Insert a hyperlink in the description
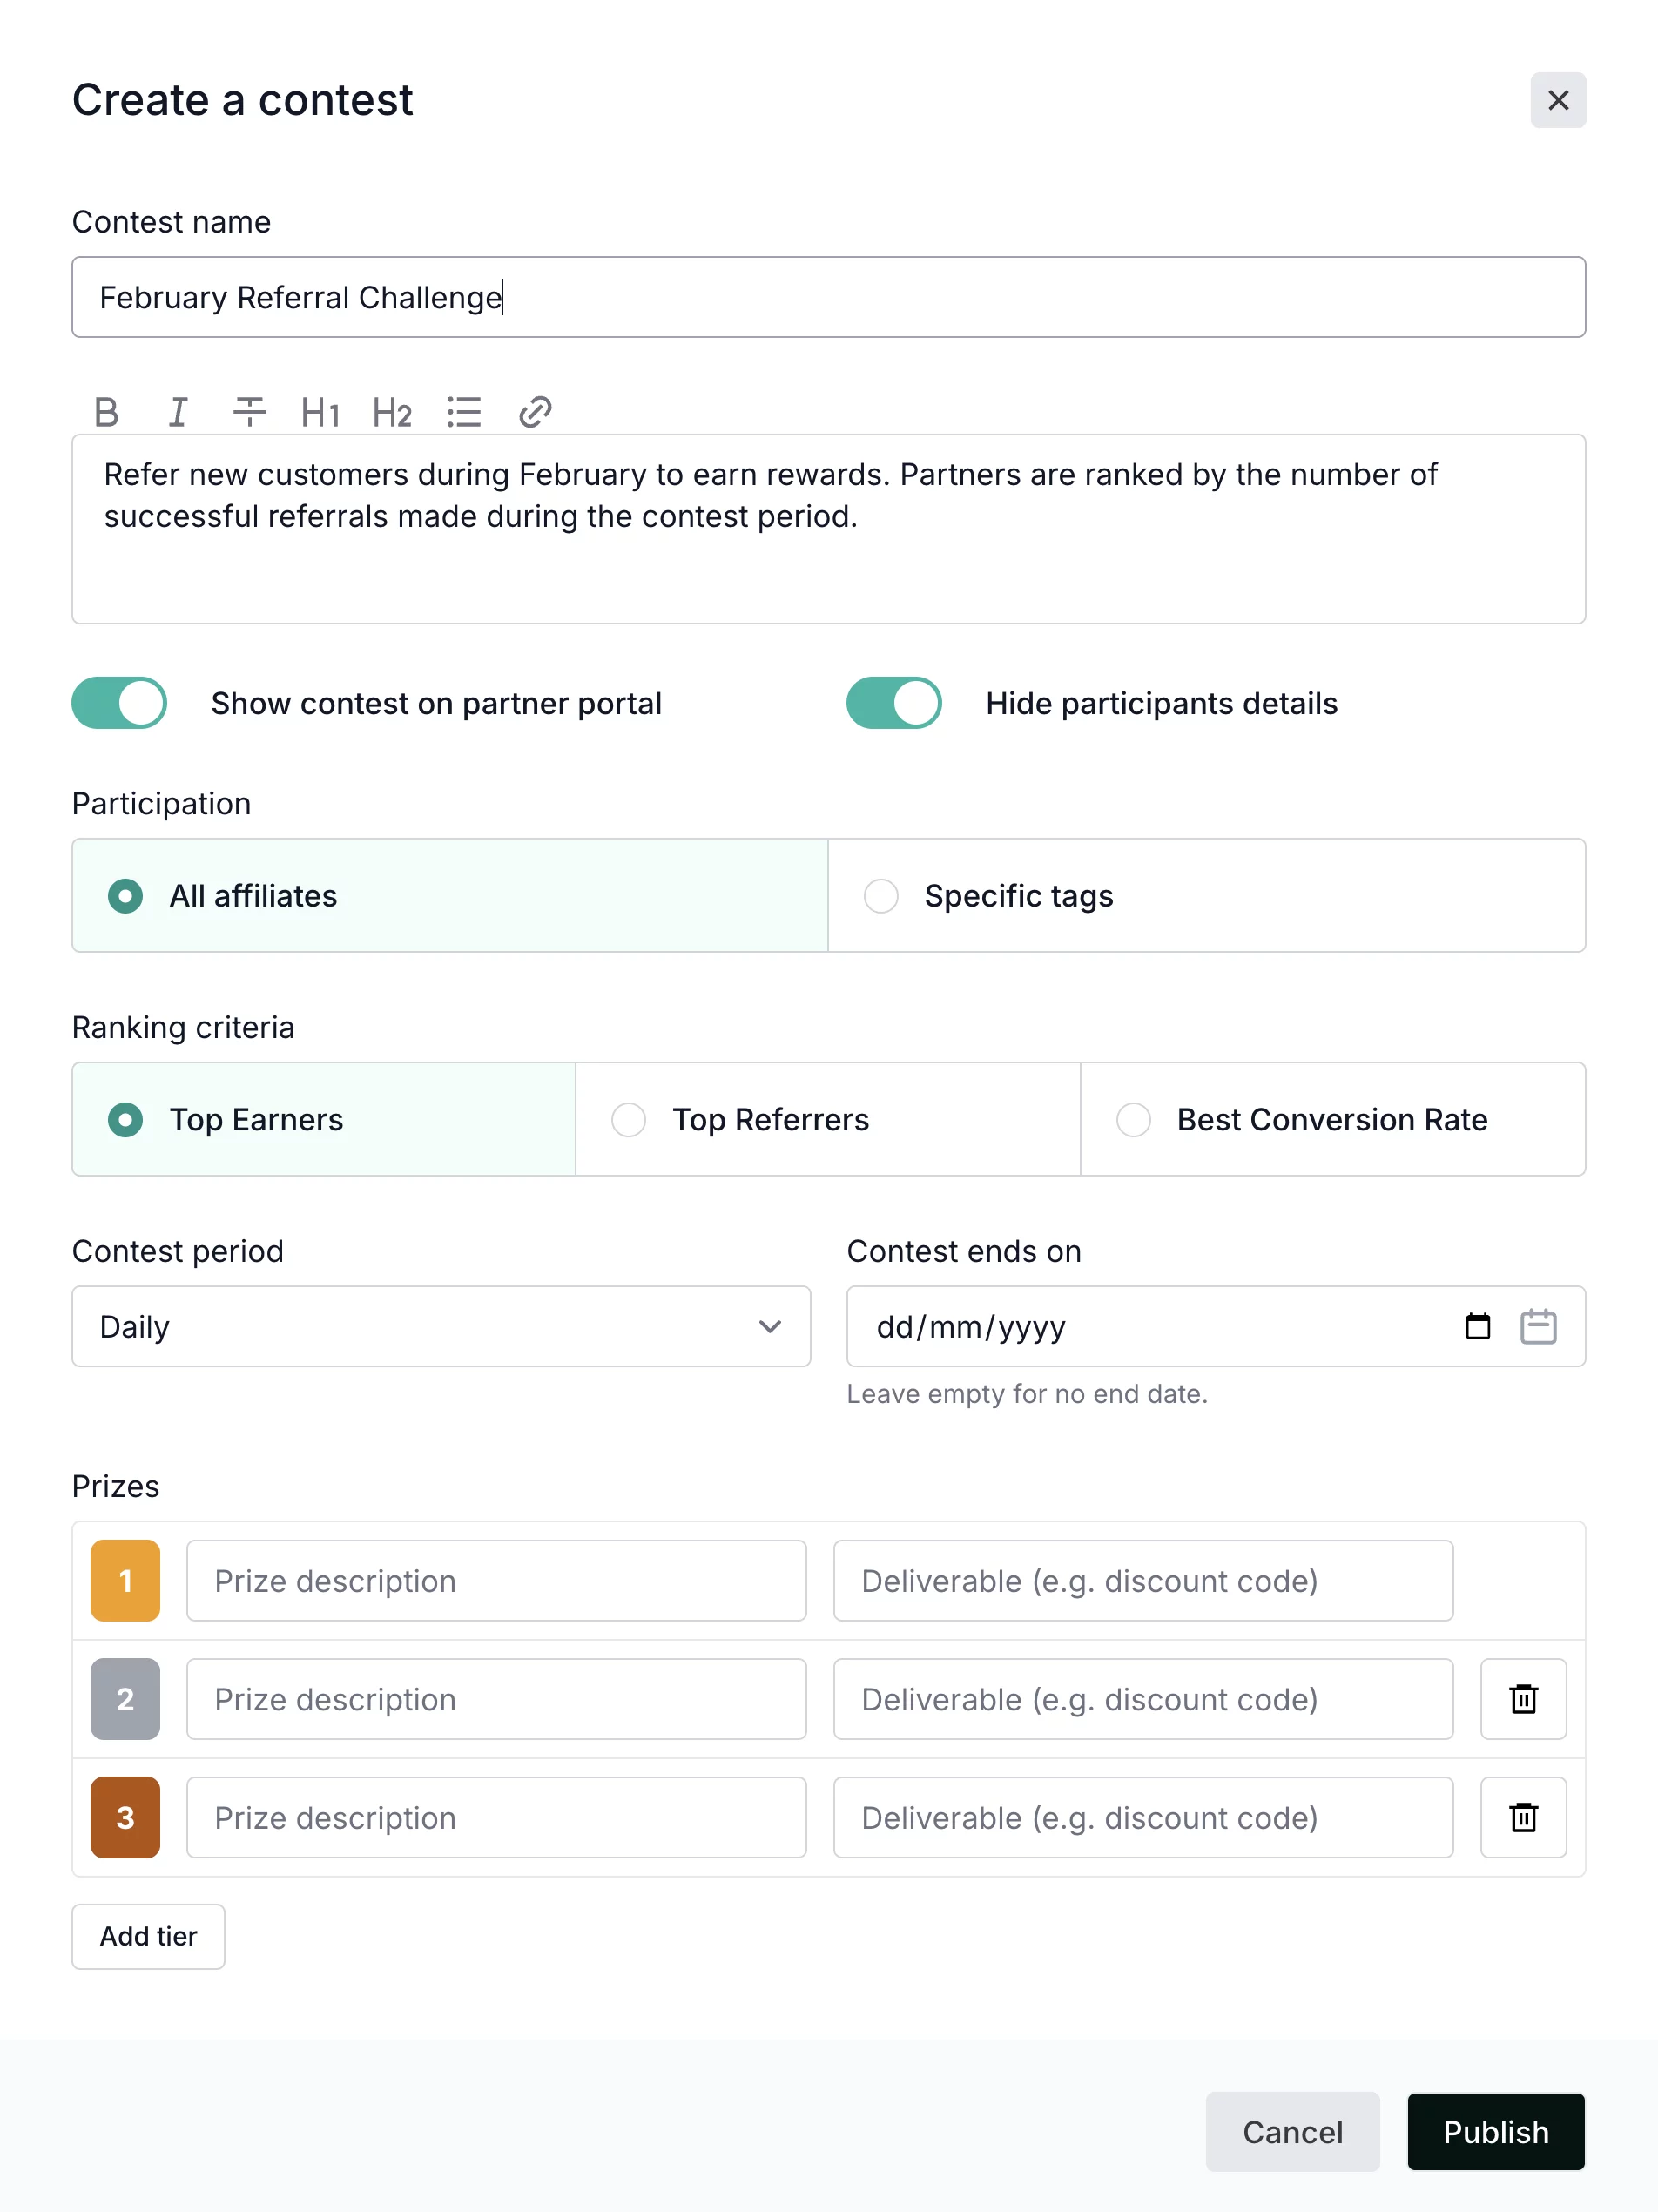Screen dimensions: 1658x2212 pyautogui.click(x=535, y=412)
